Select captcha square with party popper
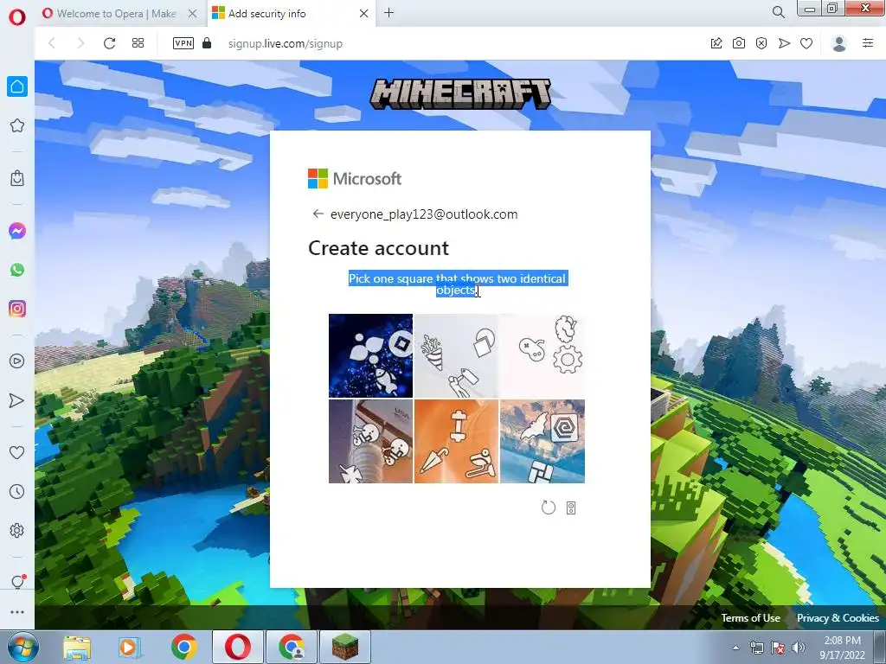 click(457, 355)
